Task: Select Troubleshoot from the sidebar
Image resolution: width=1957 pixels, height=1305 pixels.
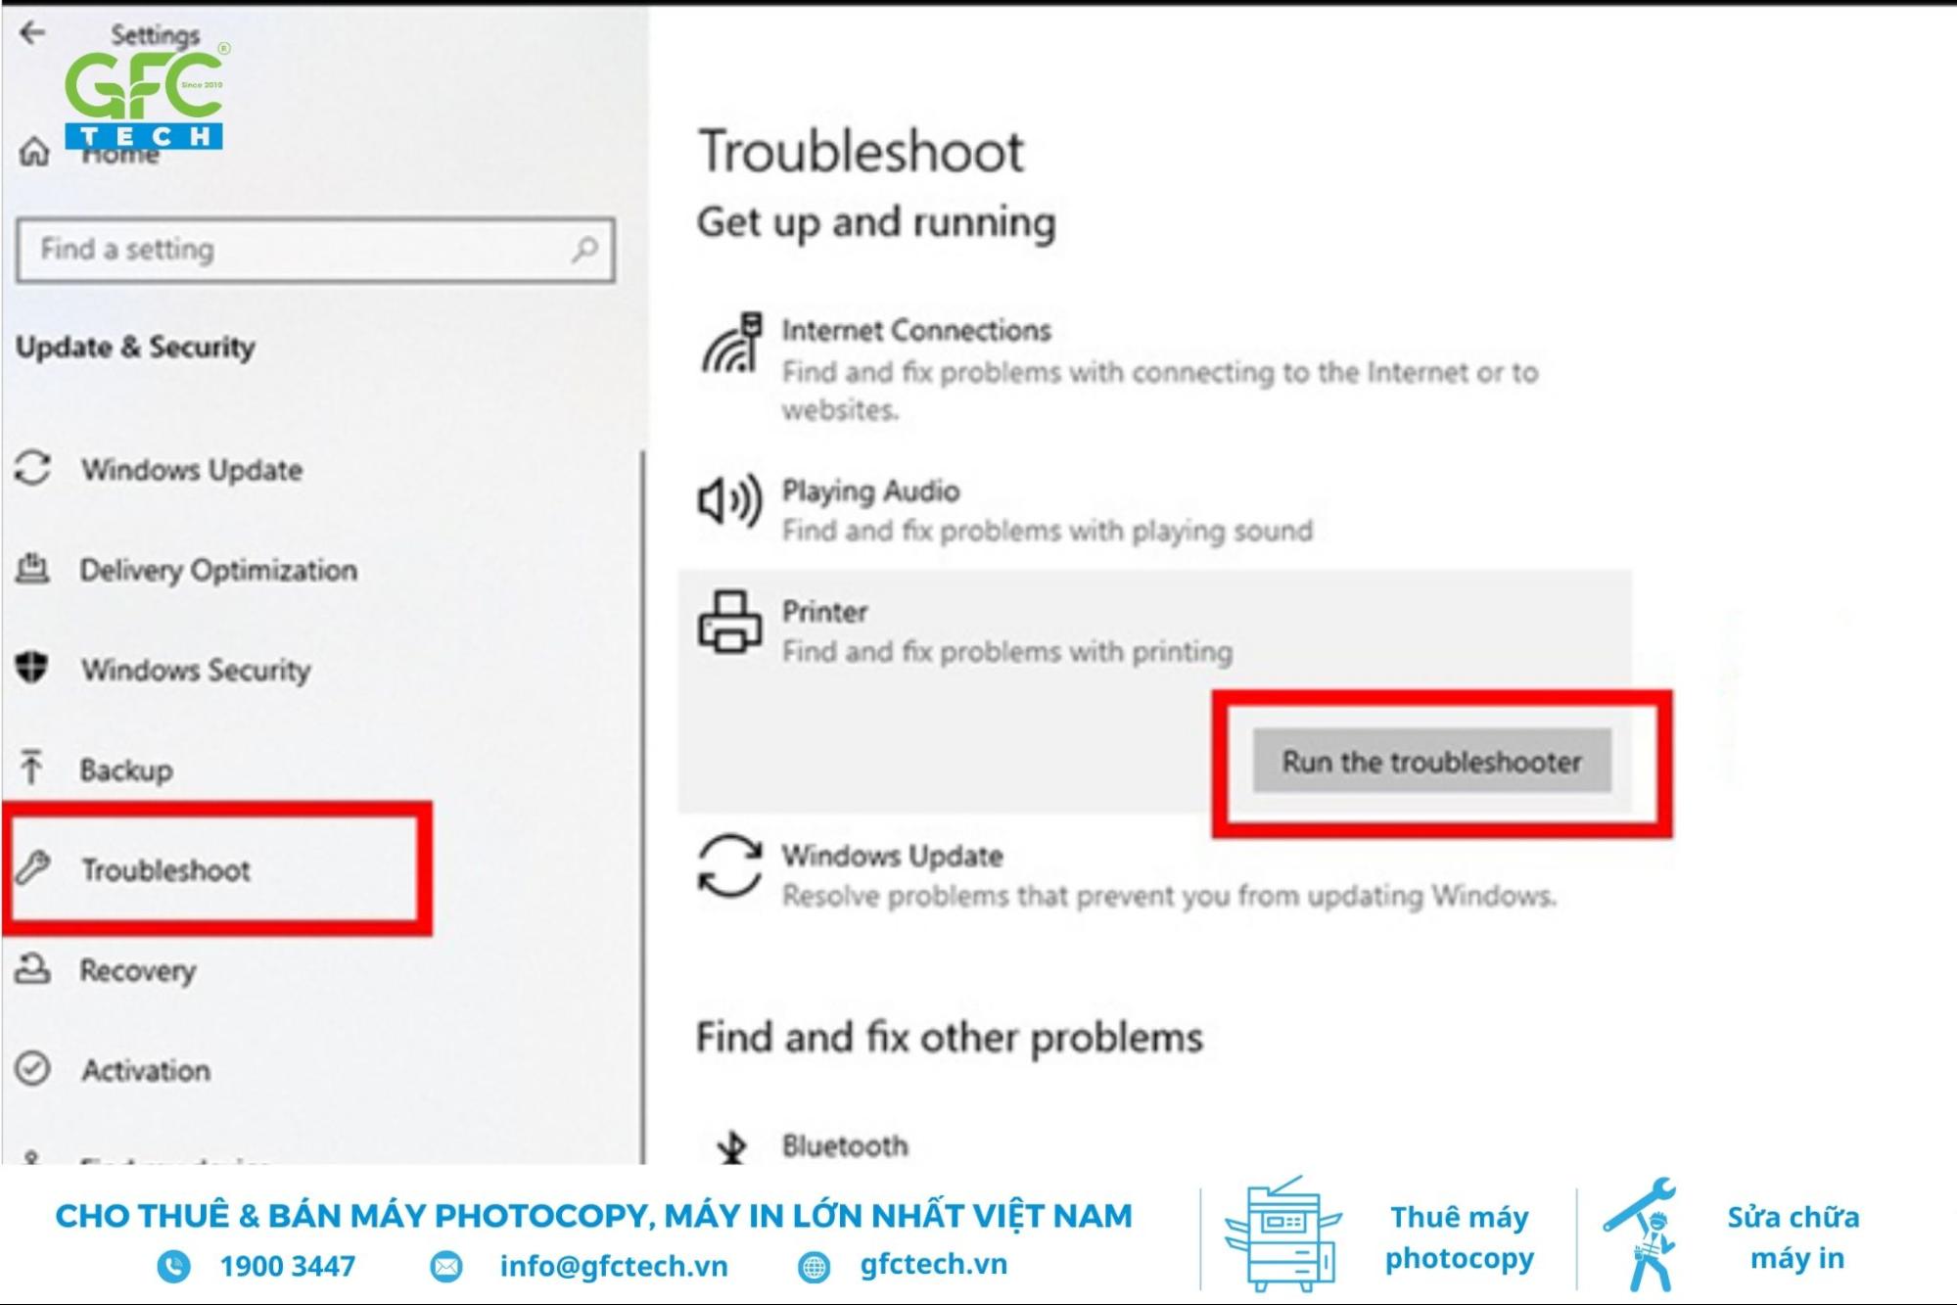Action: pyautogui.click(x=164, y=869)
